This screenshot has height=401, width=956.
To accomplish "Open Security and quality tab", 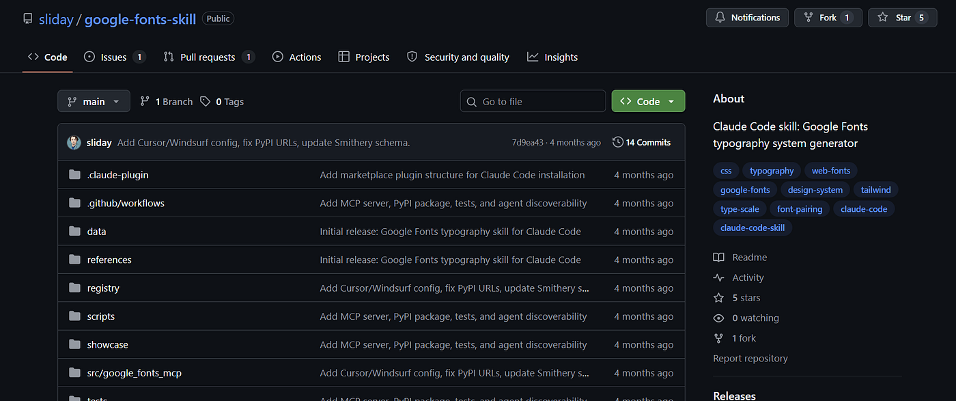I will pos(458,57).
